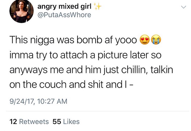191x131 pixels.
Task: Open the tweet options chevron menu
Action: [x=184, y=7]
